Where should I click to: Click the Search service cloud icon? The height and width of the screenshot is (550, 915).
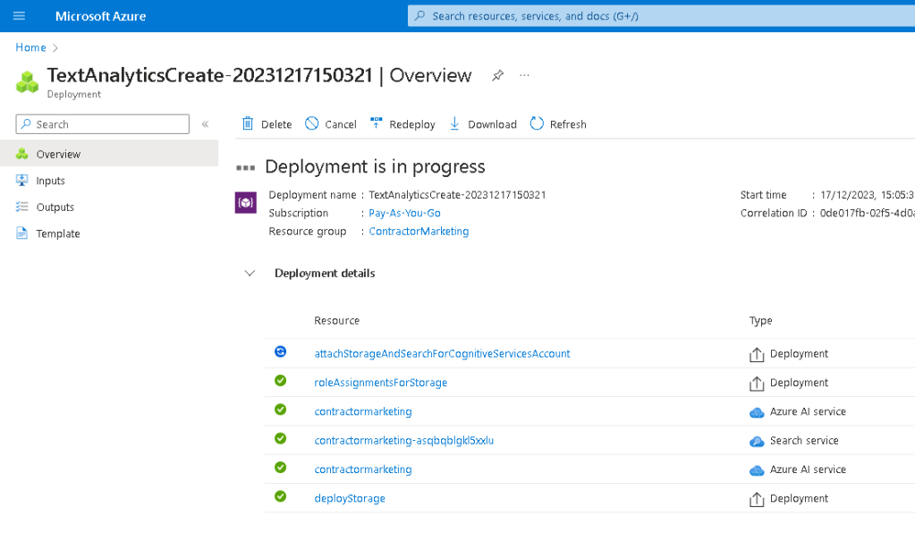pyautogui.click(x=757, y=442)
